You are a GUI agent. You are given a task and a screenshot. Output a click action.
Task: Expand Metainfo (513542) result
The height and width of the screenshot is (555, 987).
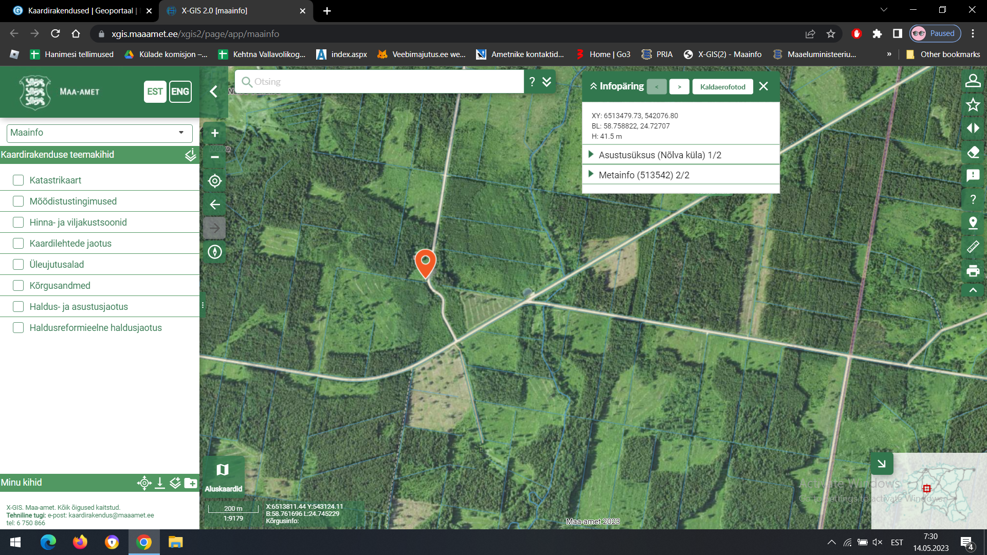point(644,175)
